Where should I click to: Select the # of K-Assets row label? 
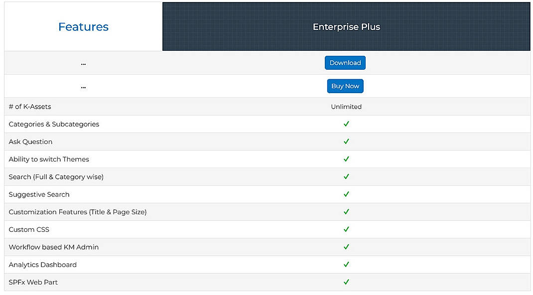point(30,106)
